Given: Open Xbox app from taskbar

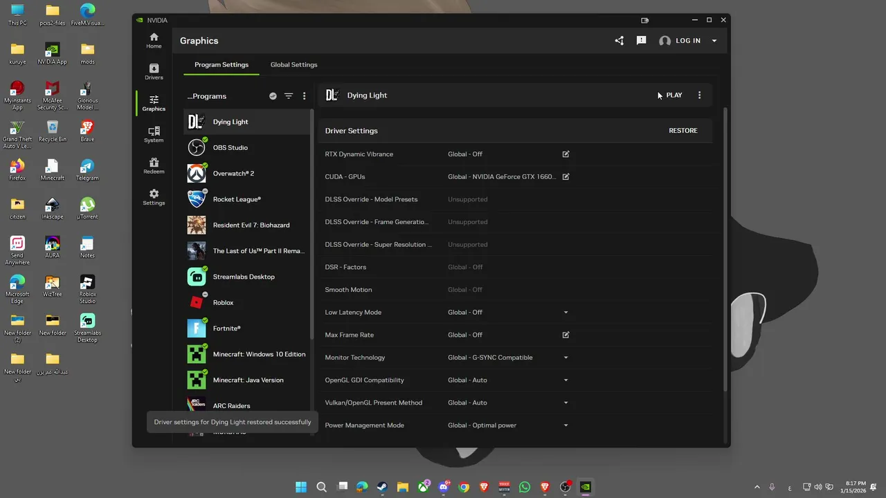Looking at the screenshot, I should [423, 487].
